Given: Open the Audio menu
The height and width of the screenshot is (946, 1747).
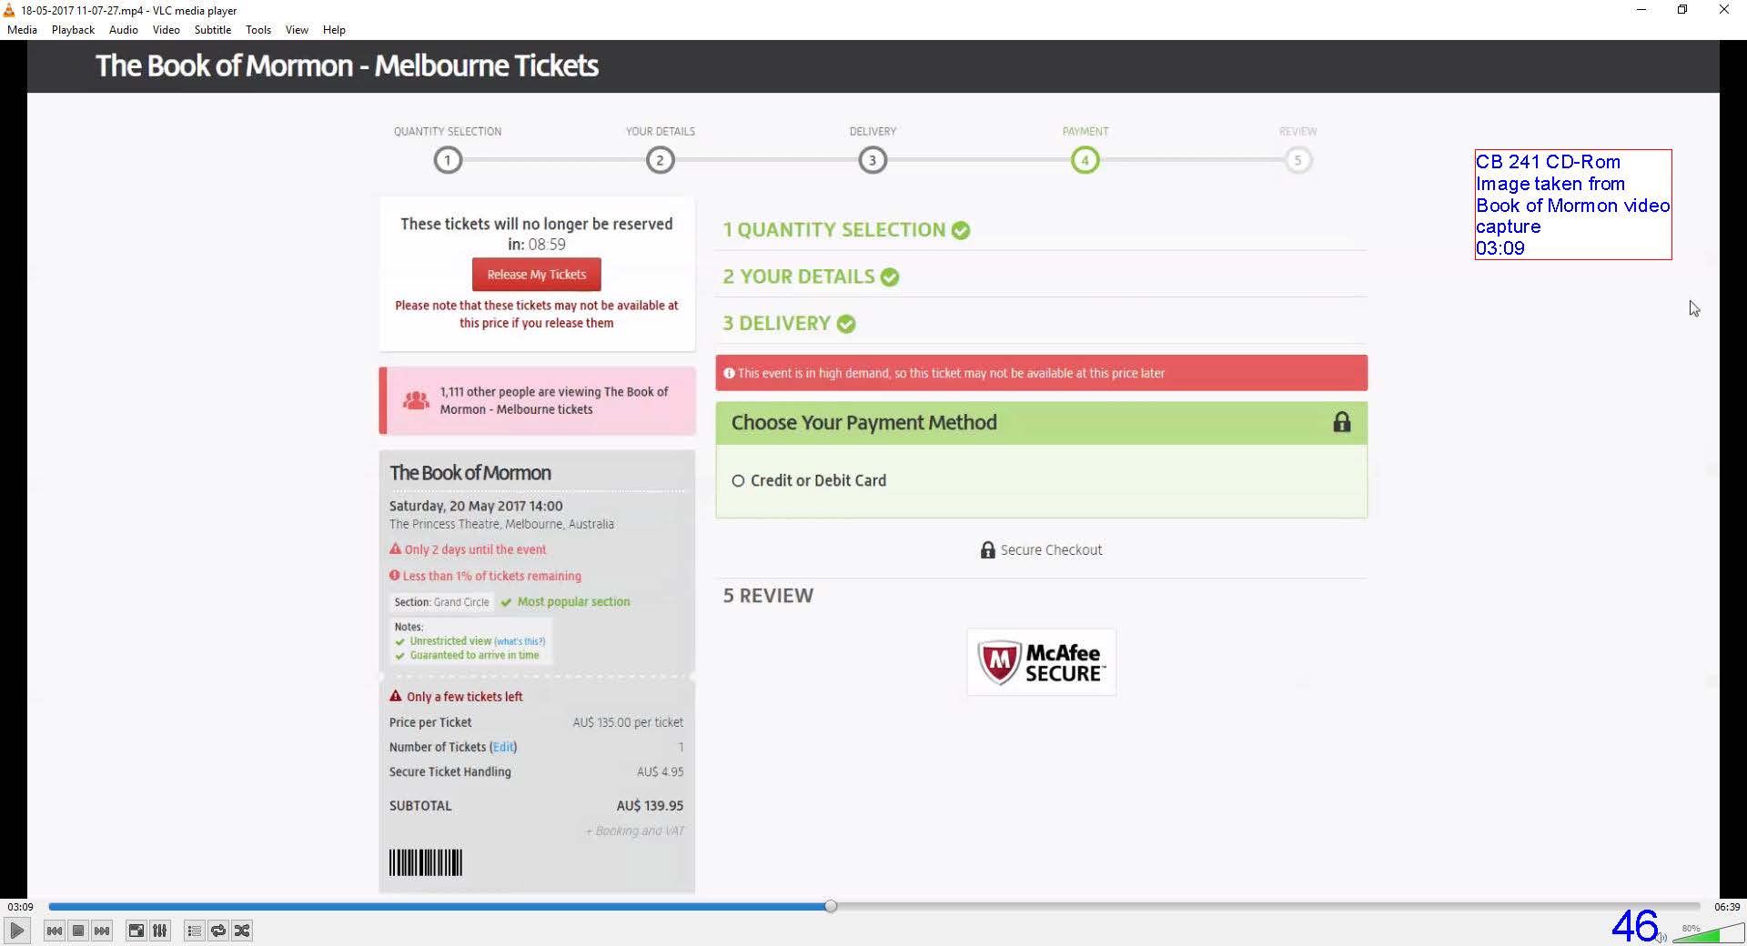Looking at the screenshot, I should pos(124,29).
